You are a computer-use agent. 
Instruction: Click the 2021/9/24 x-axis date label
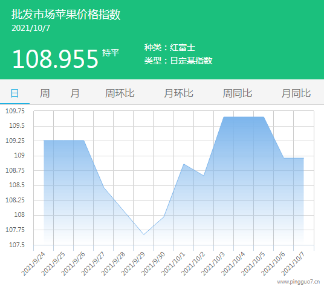coord(33,264)
